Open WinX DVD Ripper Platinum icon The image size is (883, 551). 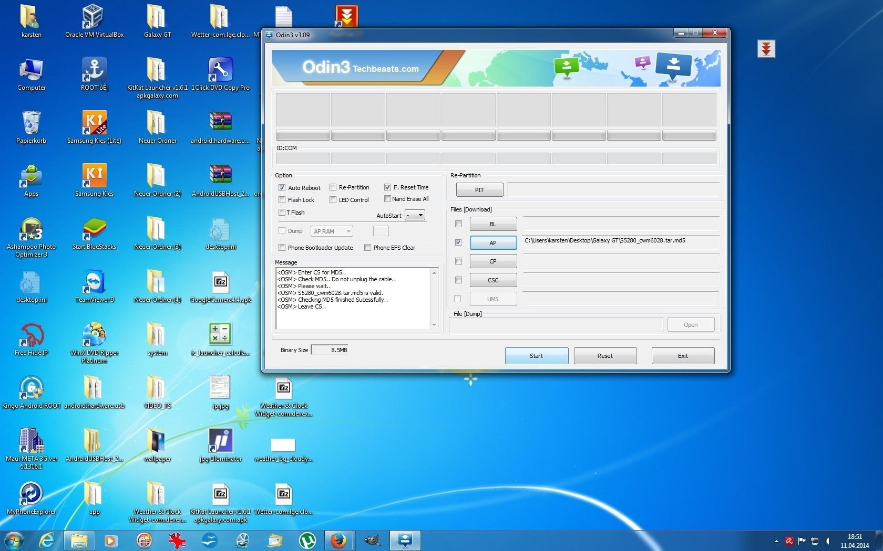tap(94, 343)
